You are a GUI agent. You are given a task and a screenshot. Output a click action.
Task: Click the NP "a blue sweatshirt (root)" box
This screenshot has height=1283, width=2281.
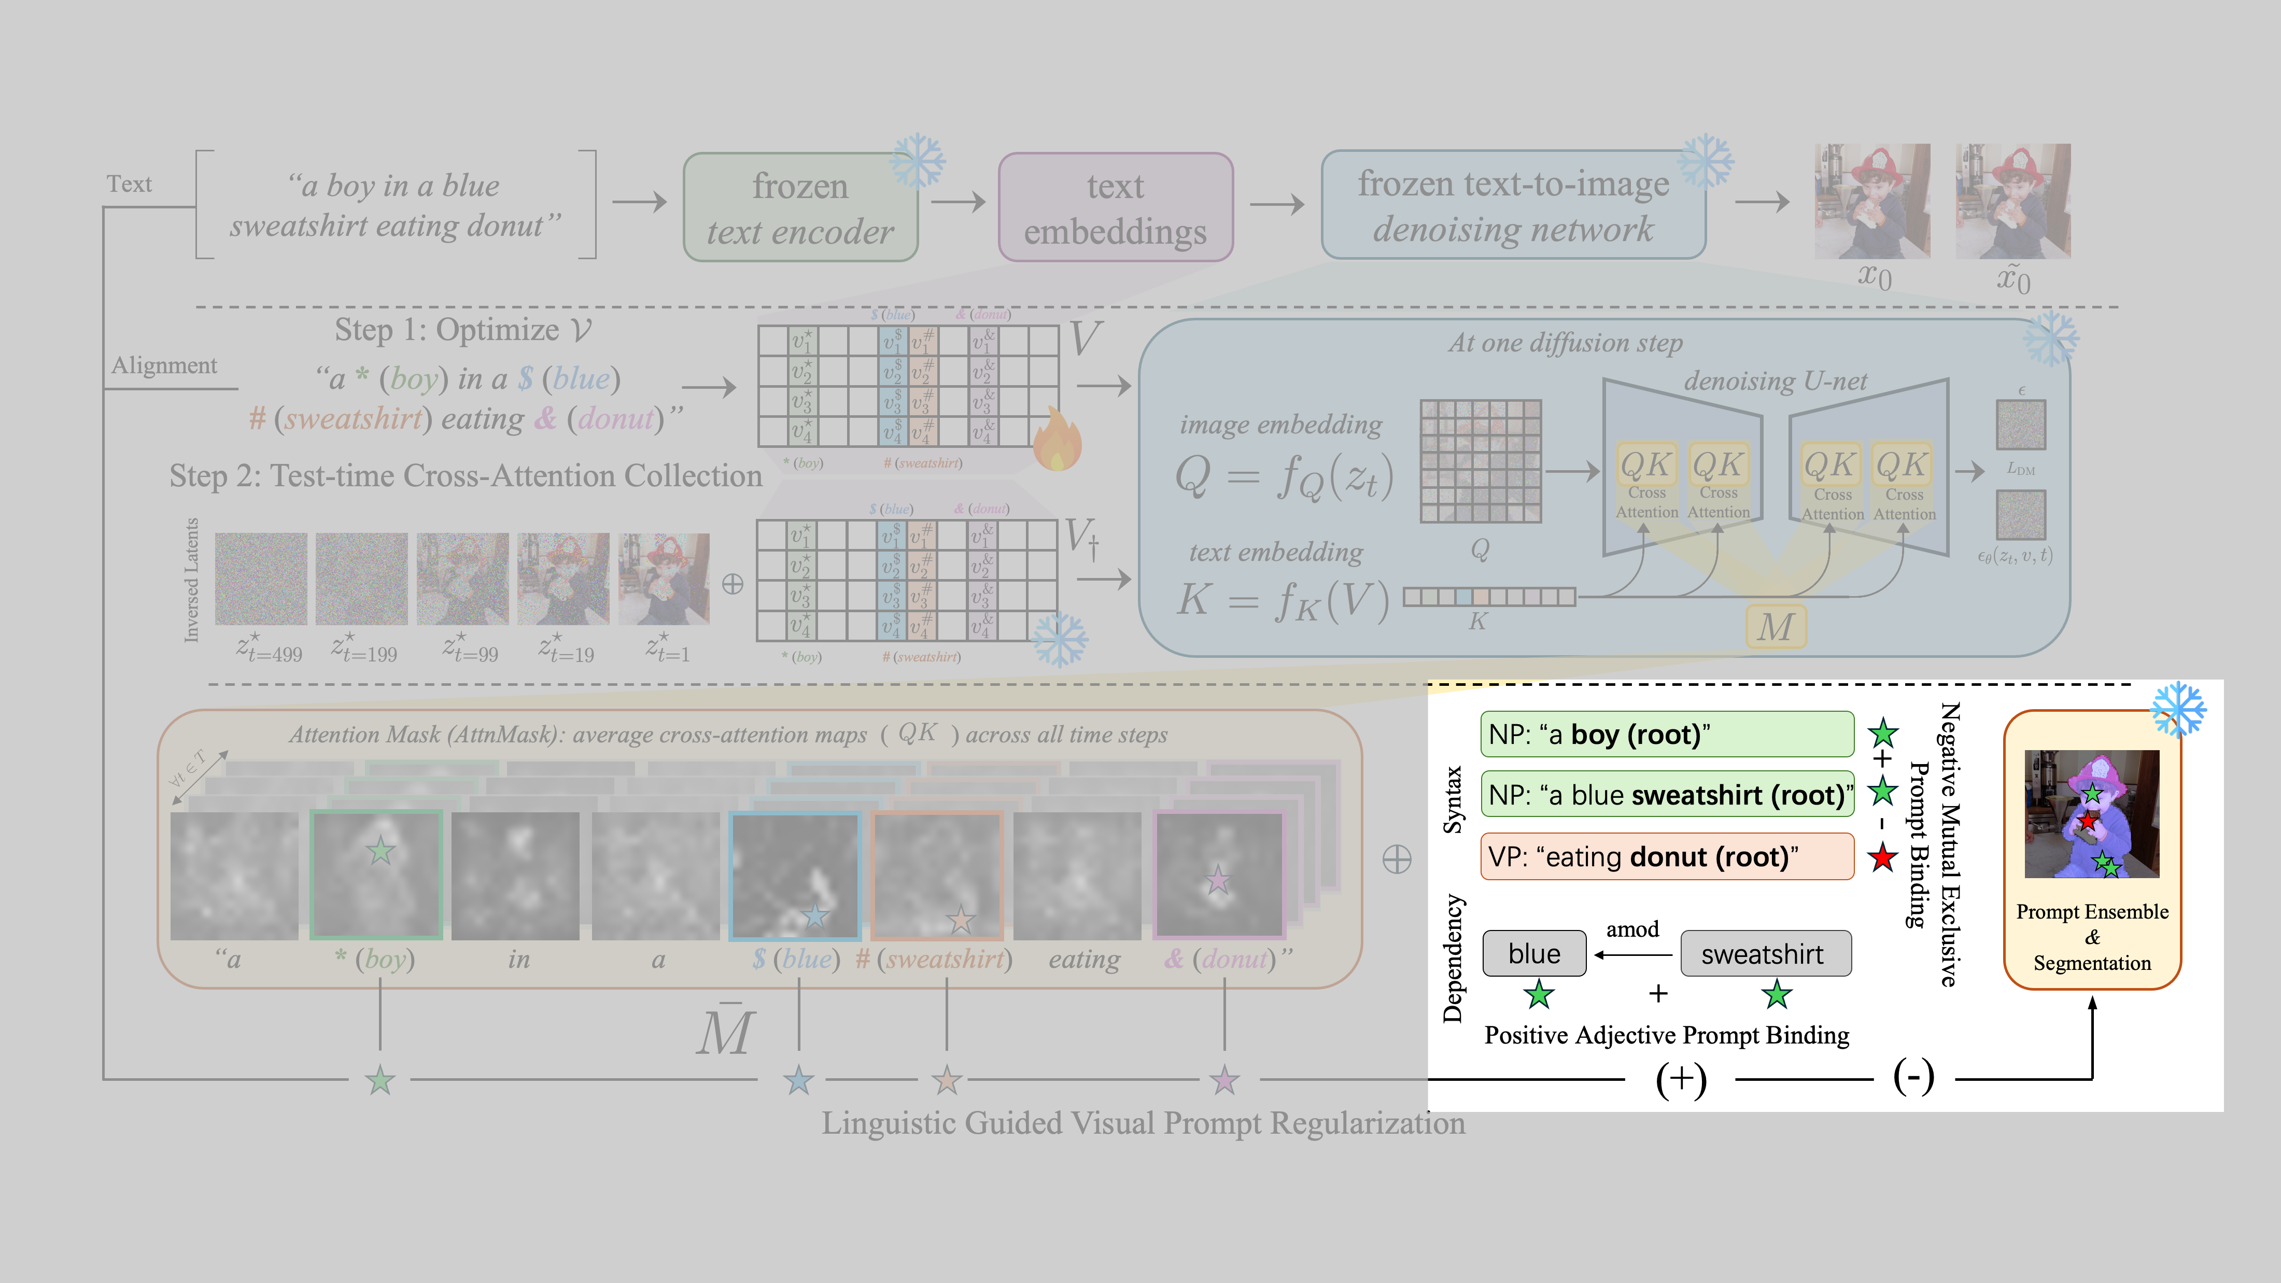1667,794
